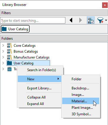This screenshot has width=108, height=125.
Task: Open the New submenu entry
Action: 39,79
